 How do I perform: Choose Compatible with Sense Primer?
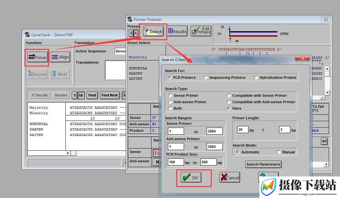(x=257, y=95)
